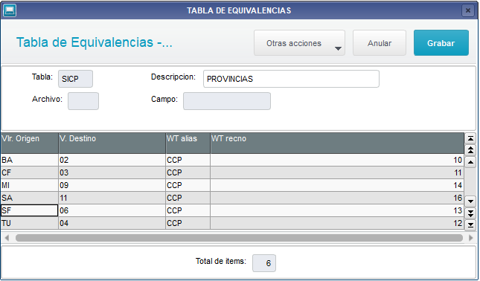Jump to last row using bottom arrow
Viewport: 480px width, 281px height.
click(x=470, y=225)
